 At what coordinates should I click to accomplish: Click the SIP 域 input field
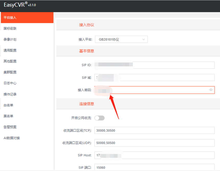pyautogui.click(x=153, y=77)
